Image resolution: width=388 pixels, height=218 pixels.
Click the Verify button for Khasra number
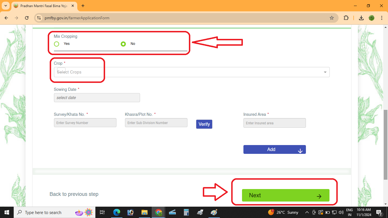(204, 124)
